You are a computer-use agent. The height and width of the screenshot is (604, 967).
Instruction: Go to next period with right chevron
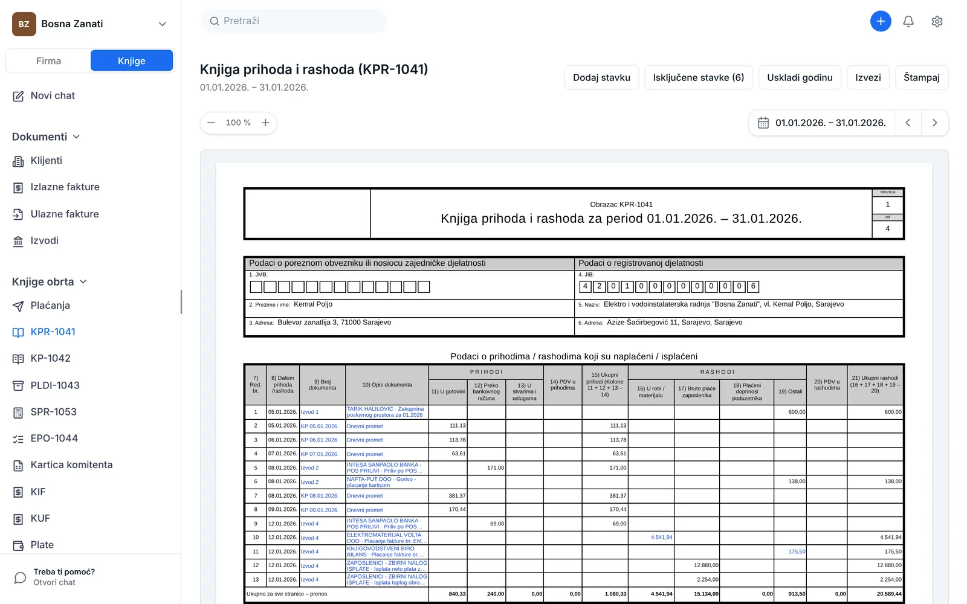(x=934, y=123)
